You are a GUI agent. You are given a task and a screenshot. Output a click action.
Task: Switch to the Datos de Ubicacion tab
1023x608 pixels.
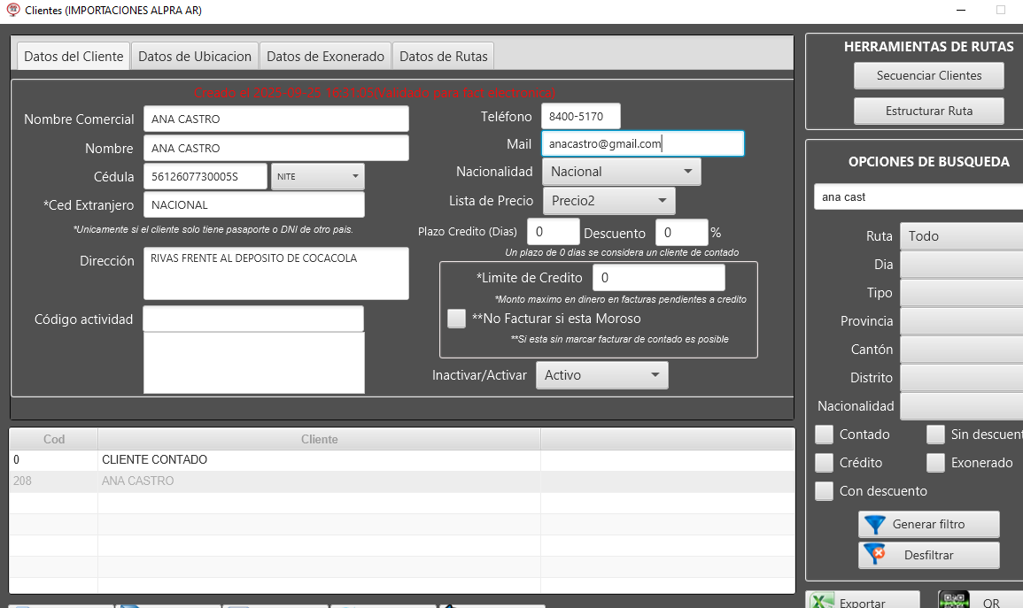[x=195, y=57]
